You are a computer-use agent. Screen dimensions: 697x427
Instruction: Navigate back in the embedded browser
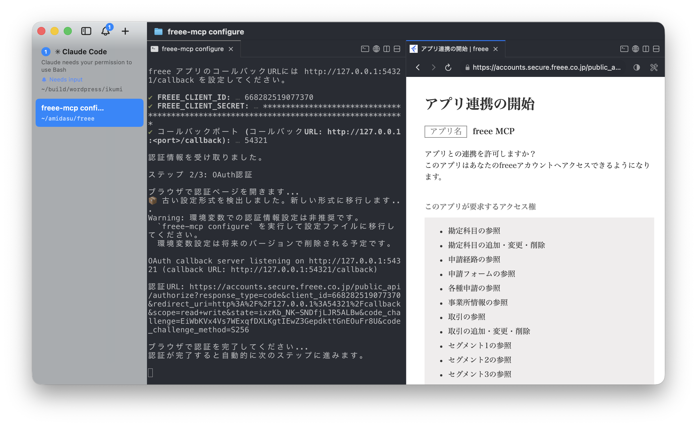tap(418, 67)
